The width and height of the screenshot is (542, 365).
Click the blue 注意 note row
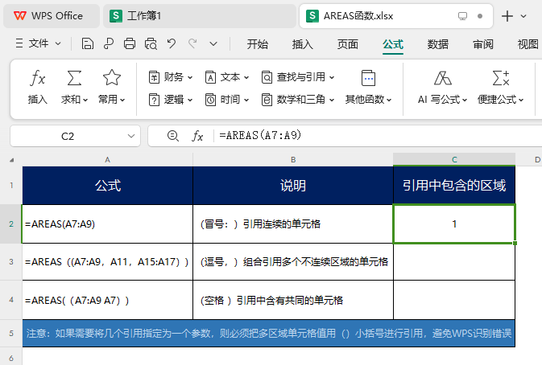(x=268, y=334)
